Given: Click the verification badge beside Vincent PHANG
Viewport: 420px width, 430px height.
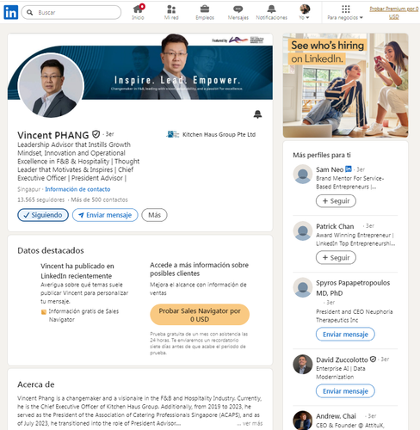Looking at the screenshot, I should (96, 134).
